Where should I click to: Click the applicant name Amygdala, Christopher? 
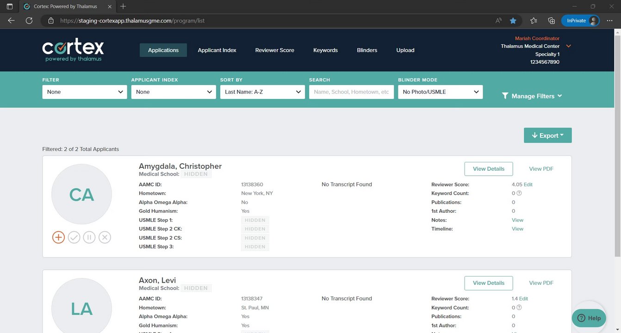[180, 166]
